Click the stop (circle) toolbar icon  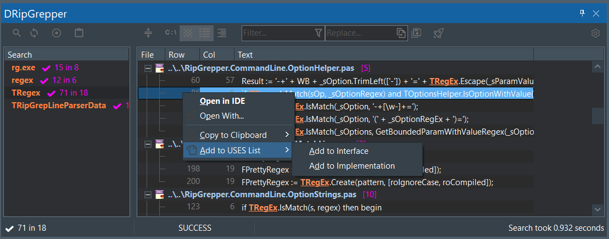coord(57,33)
